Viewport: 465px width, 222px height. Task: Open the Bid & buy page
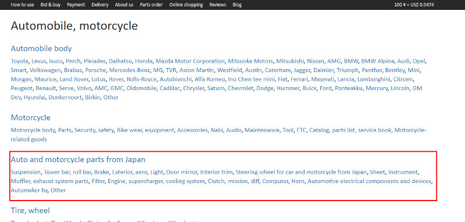(x=51, y=5)
